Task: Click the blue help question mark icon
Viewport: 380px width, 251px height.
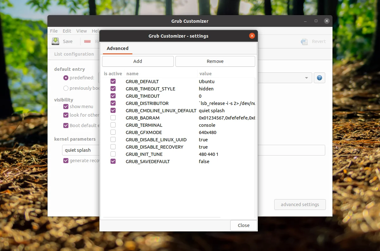Action: [x=319, y=78]
